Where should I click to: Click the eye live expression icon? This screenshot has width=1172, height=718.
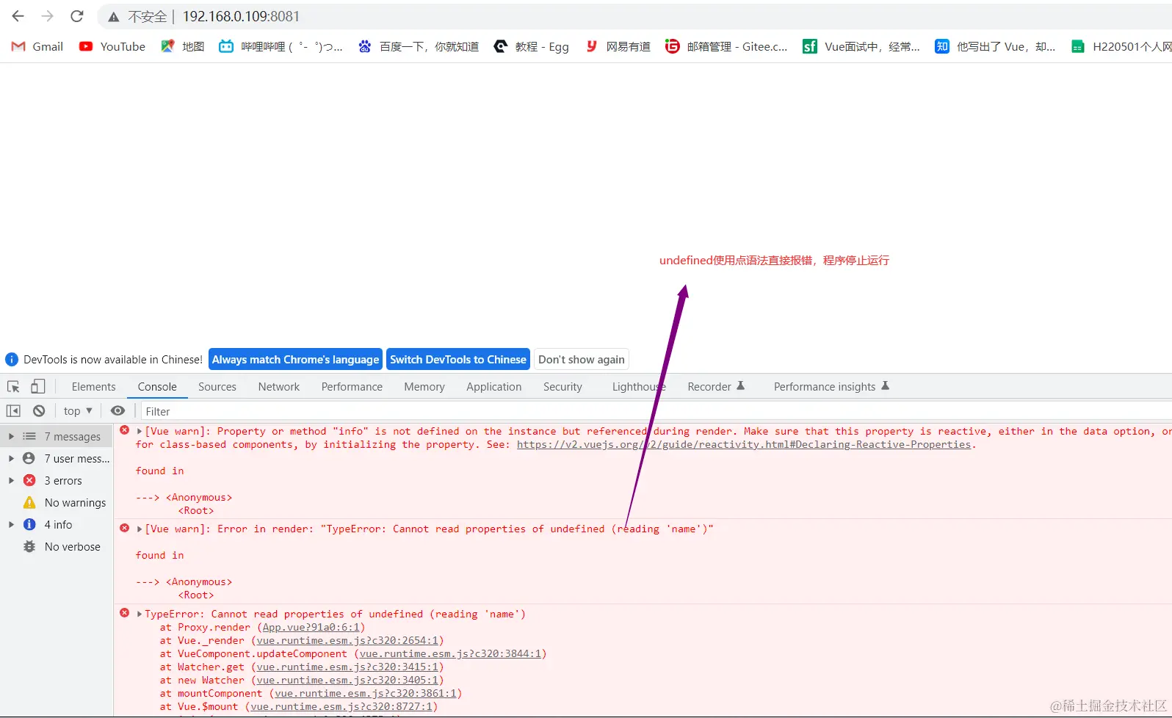[117, 411]
